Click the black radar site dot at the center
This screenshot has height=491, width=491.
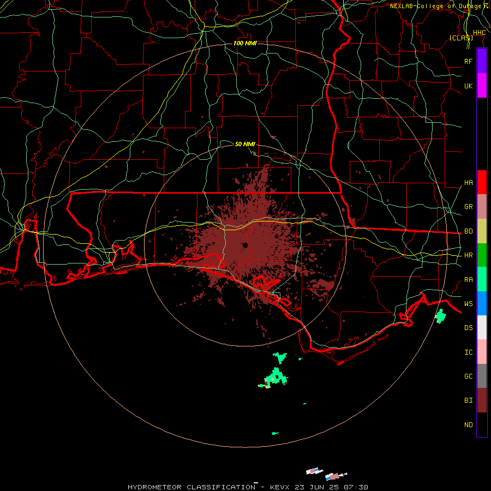click(x=245, y=245)
